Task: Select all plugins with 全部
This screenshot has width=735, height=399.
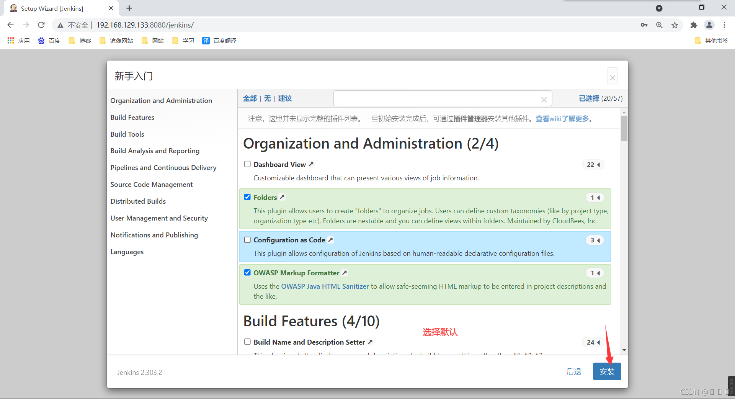Action: (x=250, y=98)
